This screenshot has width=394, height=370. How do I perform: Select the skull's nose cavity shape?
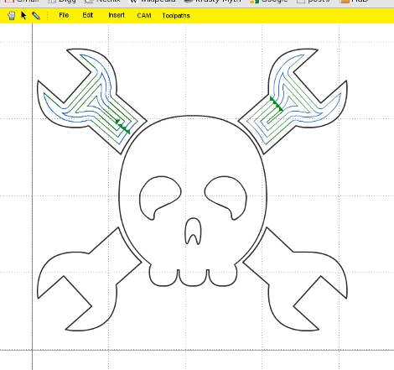193,232
